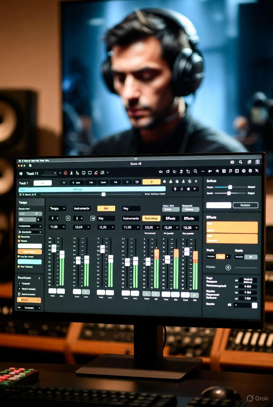This screenshot has width=273, height=407.
Task: Open the 12.59 value dropdown
Action: click(82, 227)
